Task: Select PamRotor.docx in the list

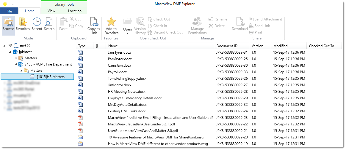Action: (x=120, y=59)
